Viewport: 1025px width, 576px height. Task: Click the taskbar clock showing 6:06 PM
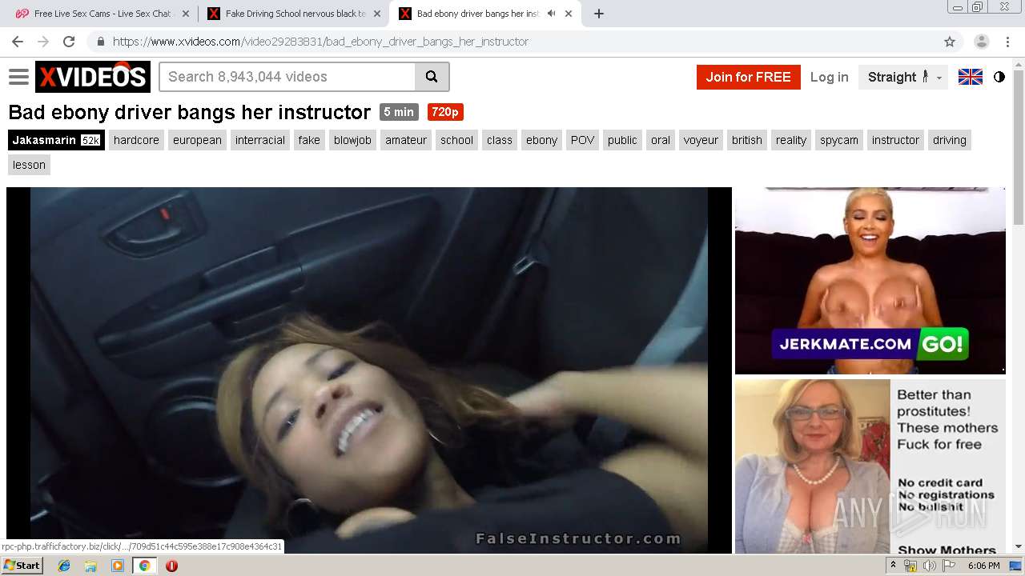click(x=983, y=566)
